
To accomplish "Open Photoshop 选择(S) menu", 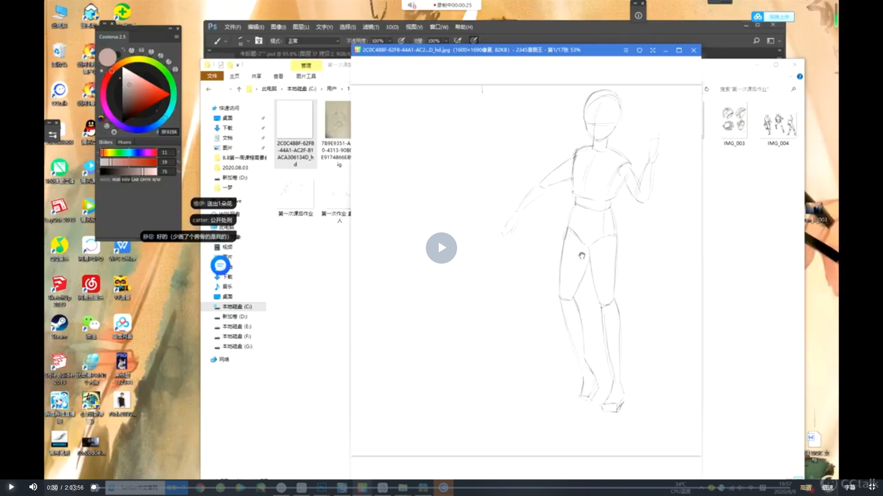I will (348, 27).
